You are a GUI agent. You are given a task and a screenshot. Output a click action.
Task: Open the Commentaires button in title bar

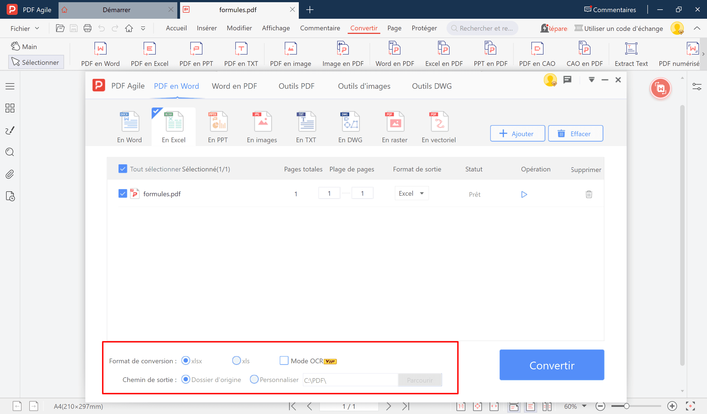tap(610, 10)
